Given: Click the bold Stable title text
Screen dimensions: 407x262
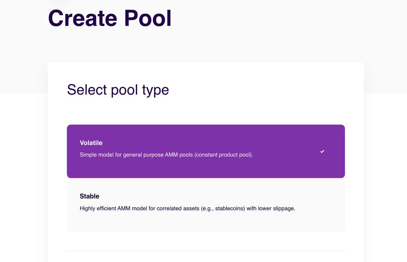Looking at the screenshot, I should pos(89,196).
